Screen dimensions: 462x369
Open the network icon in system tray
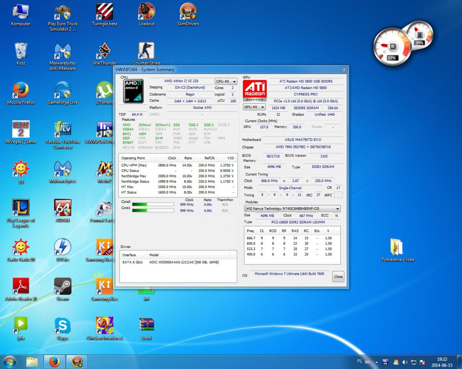point(413,362)
